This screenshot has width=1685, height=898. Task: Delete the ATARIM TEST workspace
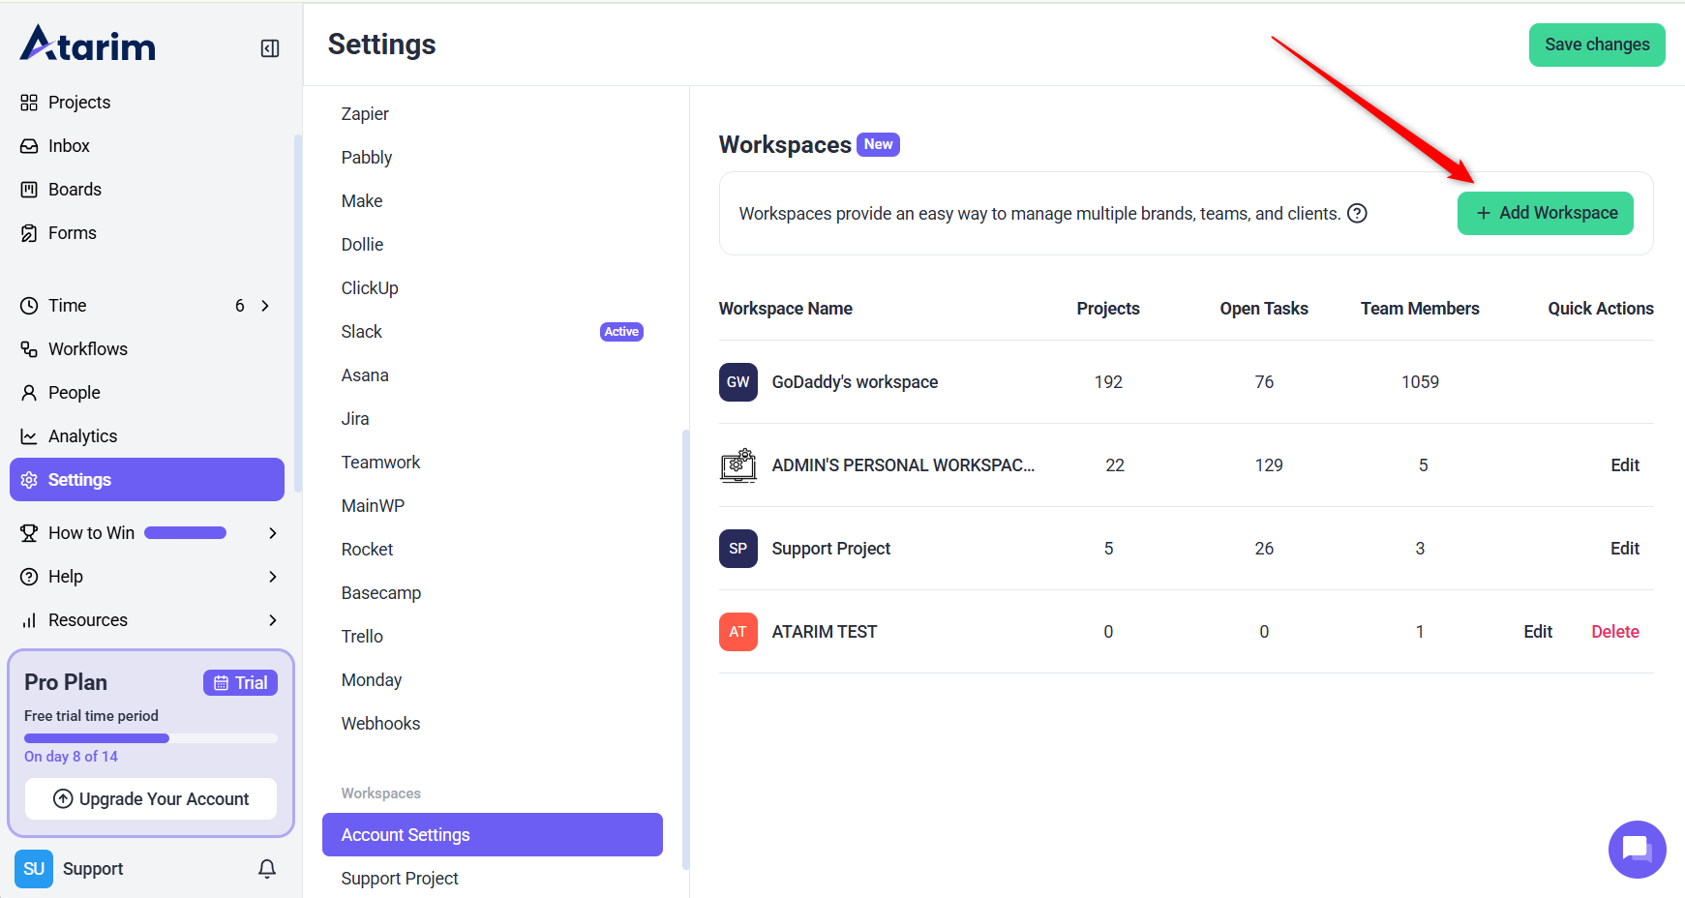point(1614,632)
